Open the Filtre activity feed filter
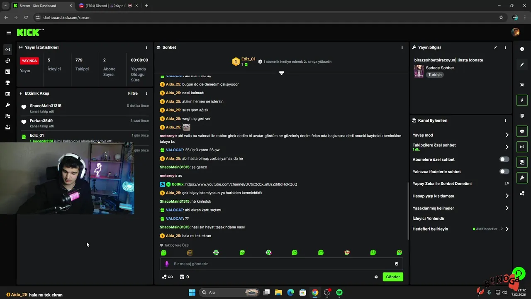Screen dimensions: 531x299 pyautogui.click(x=133, y=93)
